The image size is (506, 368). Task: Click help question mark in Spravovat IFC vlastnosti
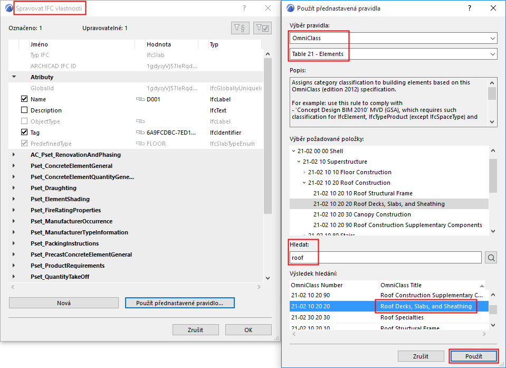(x=244, y=8)
